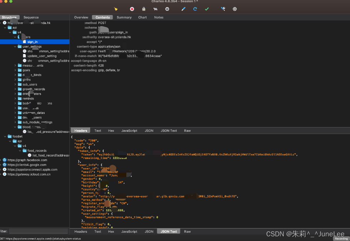Open the Chart tab
Image resolution: width=350 pixels, height=241 pixels.
tap(142, 17)
